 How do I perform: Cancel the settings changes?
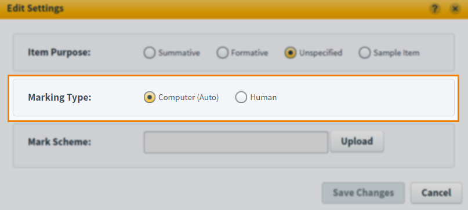tap(436, 193)
